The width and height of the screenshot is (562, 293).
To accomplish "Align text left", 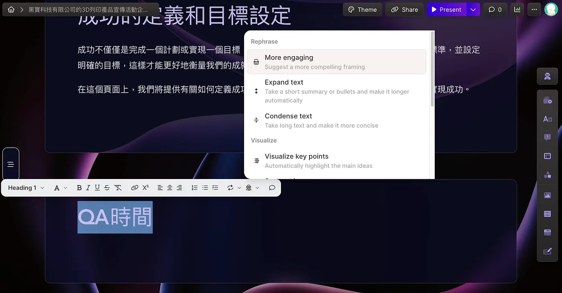I will (160, 188).
